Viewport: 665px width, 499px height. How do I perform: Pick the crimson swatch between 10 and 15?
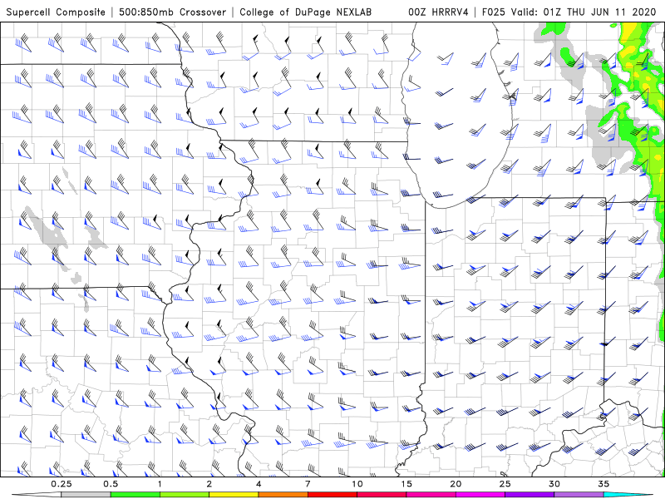[382, 495]
